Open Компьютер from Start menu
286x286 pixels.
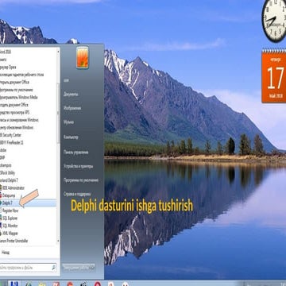pyautogui.click(x=71, y=137)
